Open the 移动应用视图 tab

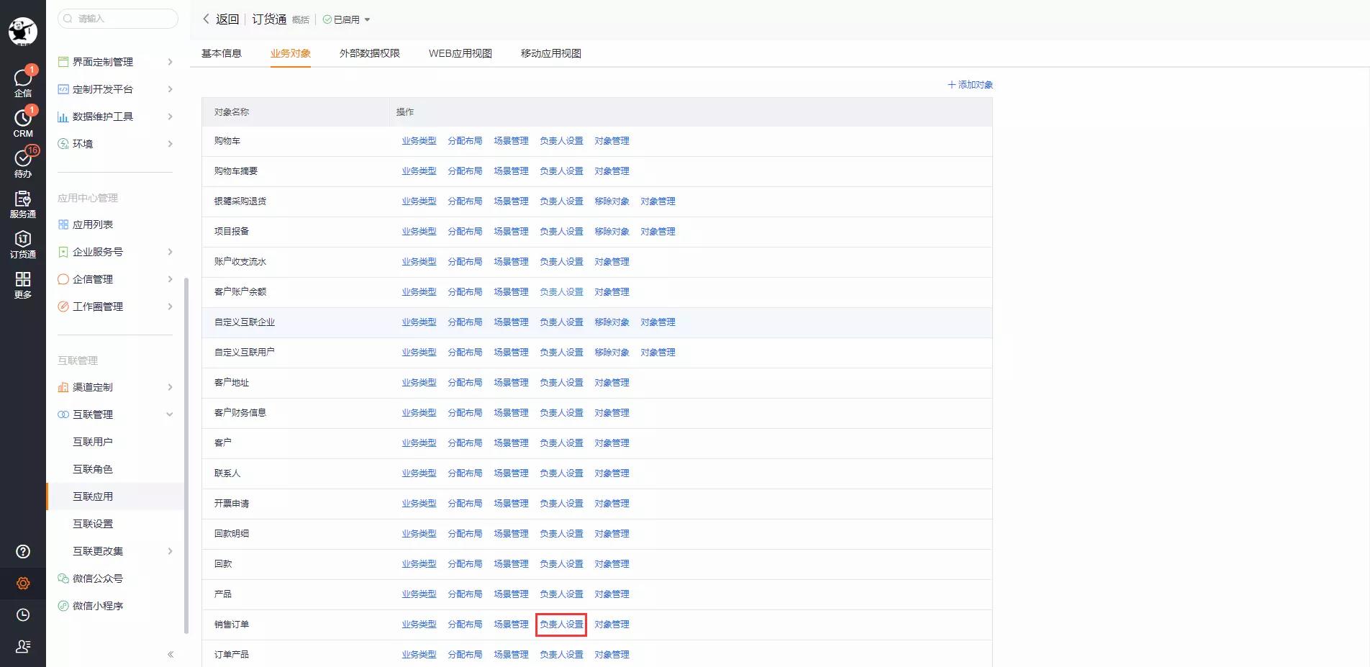tap(551, 53)
